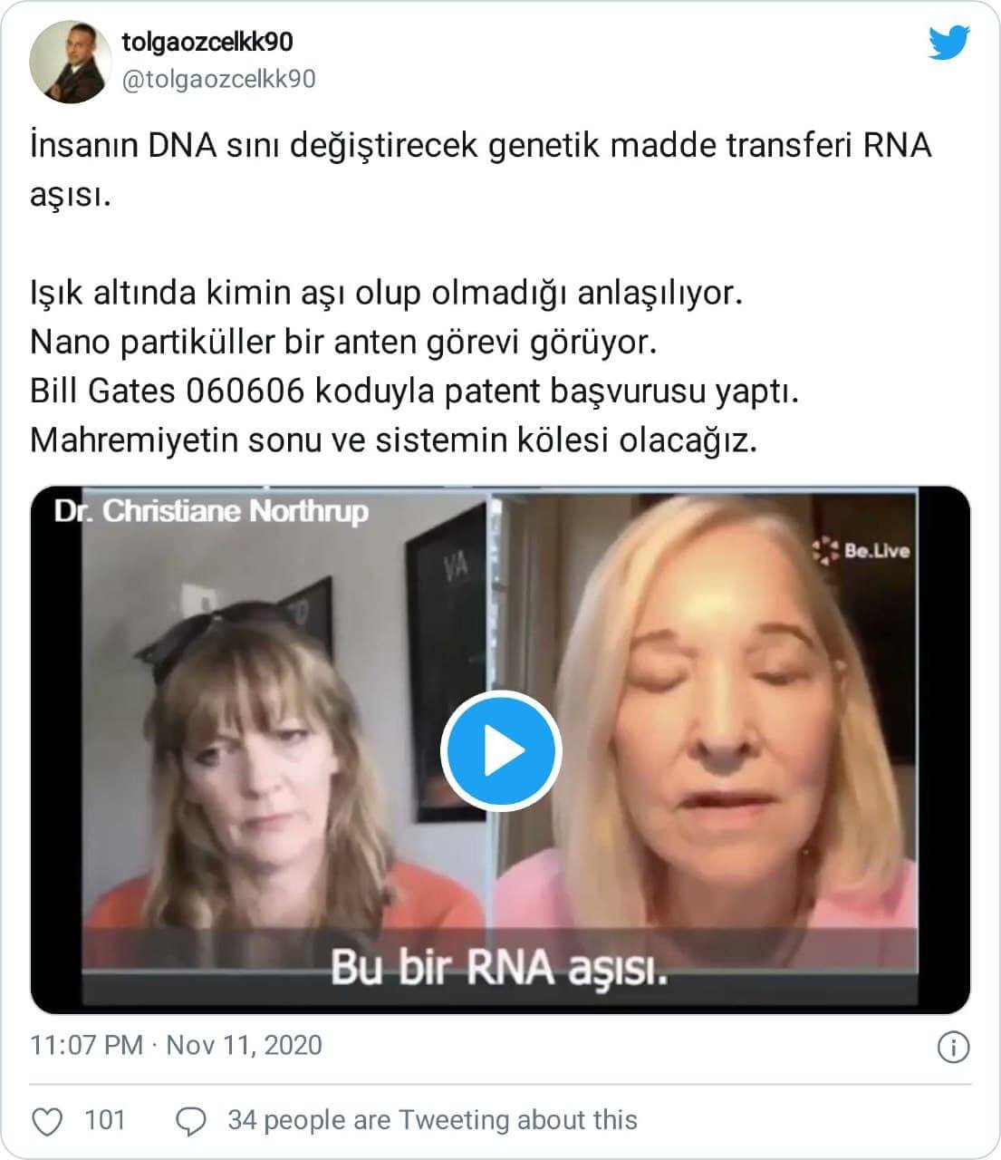This screenshot has height=1160, width=1001.
Task: Click the left woman's video panel
Action: point(261,750)
